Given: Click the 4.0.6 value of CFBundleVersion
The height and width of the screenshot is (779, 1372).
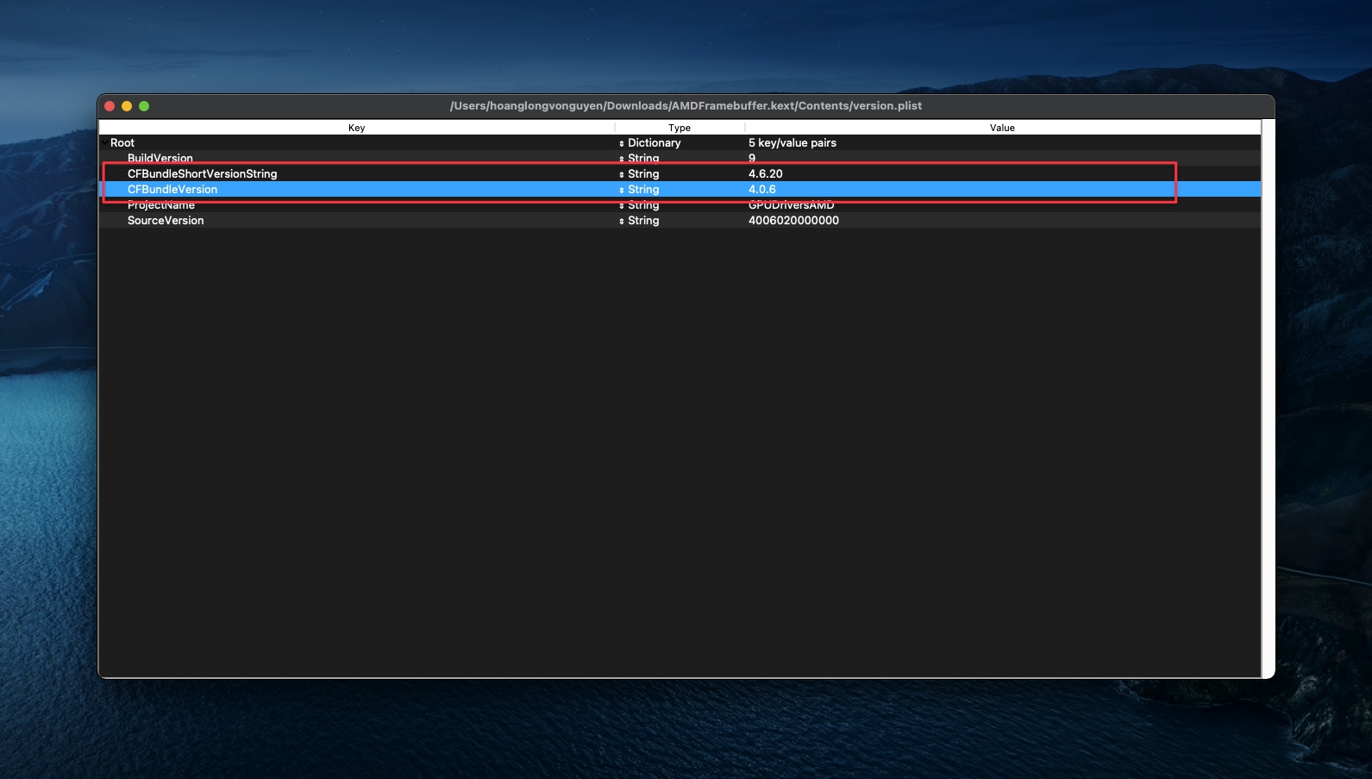Looking at the screenshot, I should 762,190.
